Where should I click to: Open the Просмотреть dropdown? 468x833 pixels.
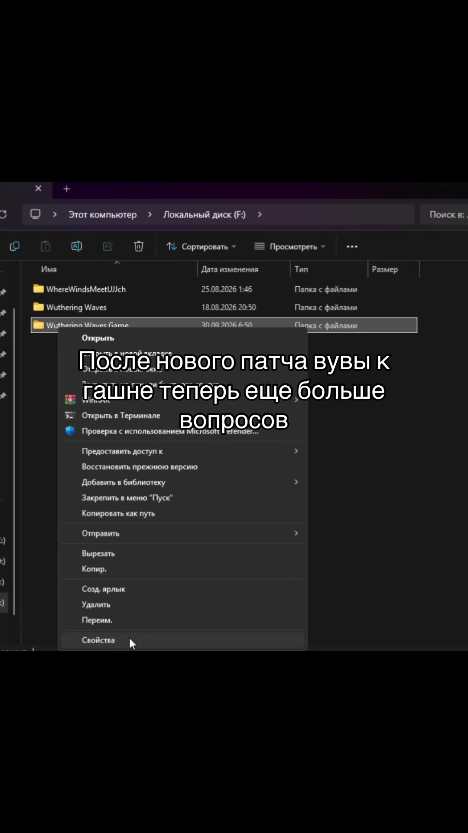click(290, 246)
